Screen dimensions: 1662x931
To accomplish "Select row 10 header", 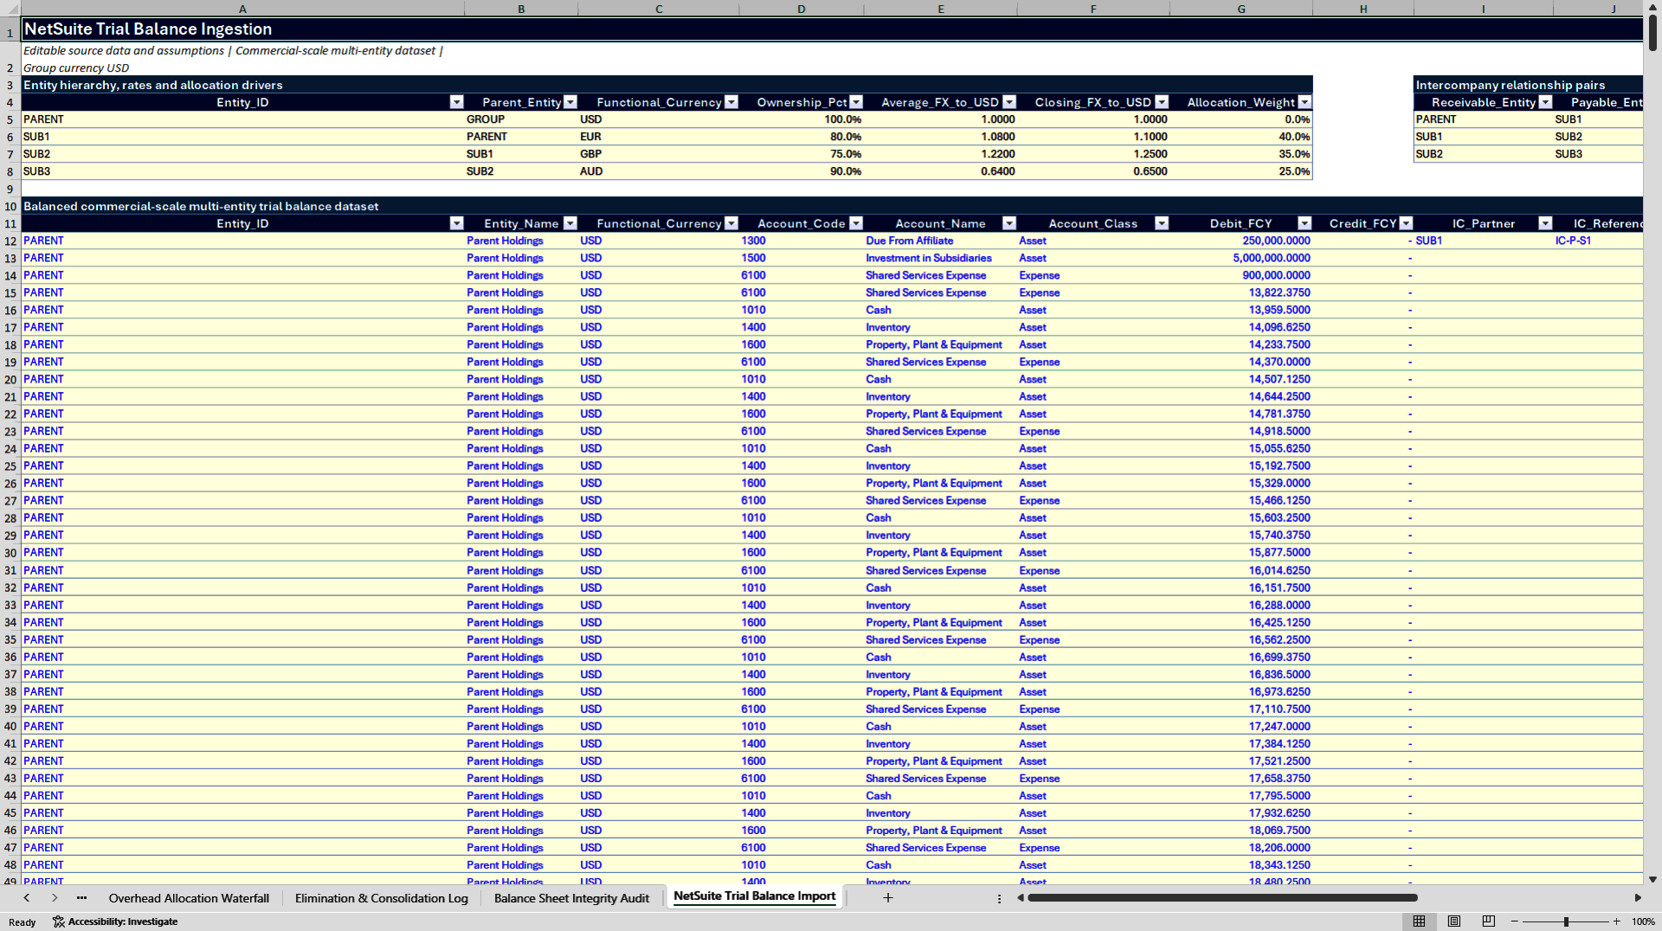I will coord(10,207).
